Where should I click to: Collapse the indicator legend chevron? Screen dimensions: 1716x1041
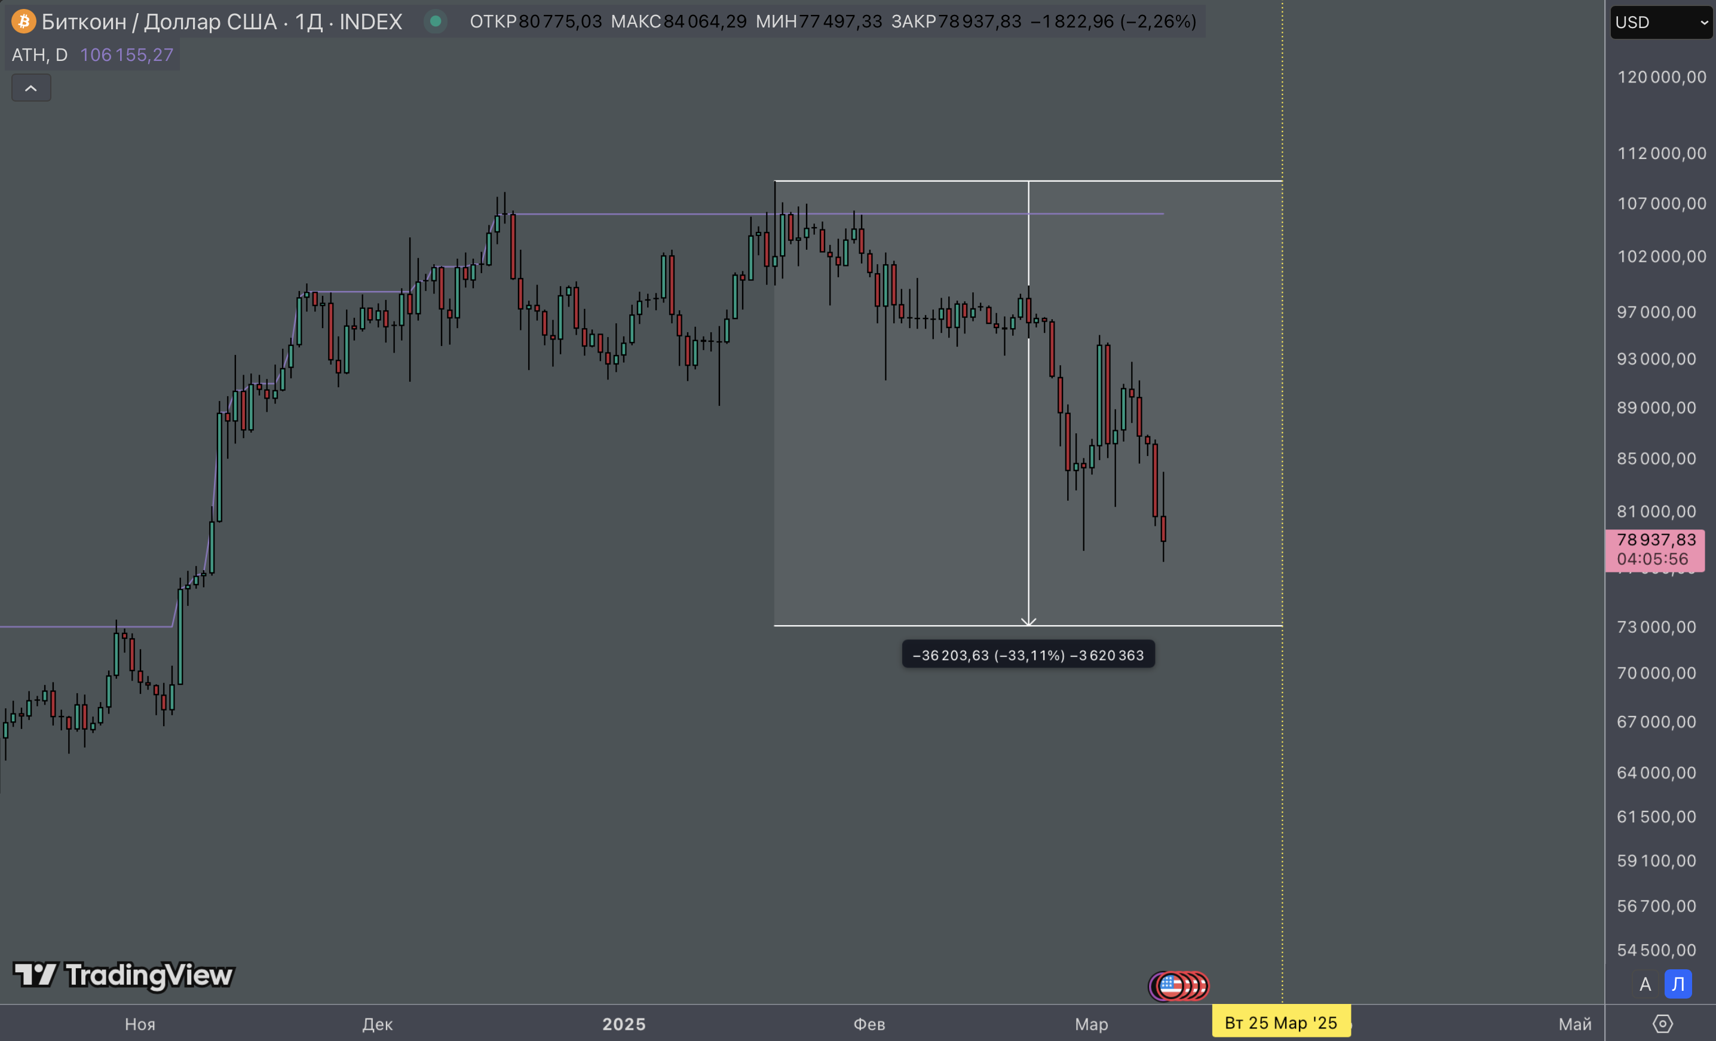pyautogui.click(x=30, y=88)
